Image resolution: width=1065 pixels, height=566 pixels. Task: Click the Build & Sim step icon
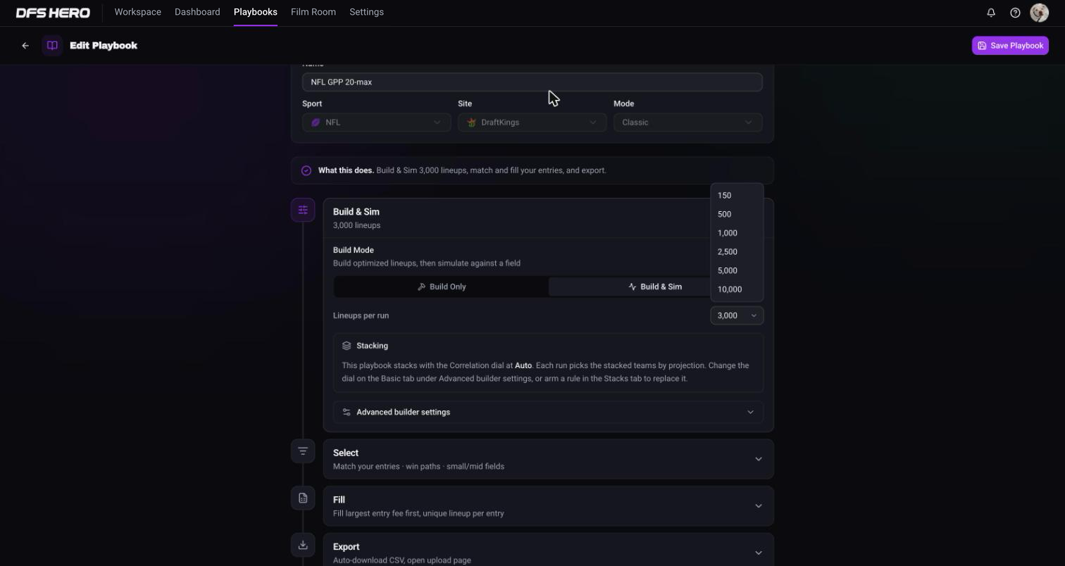point(303,210)
